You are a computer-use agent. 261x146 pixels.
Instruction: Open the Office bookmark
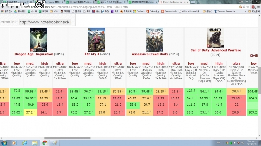153,12
